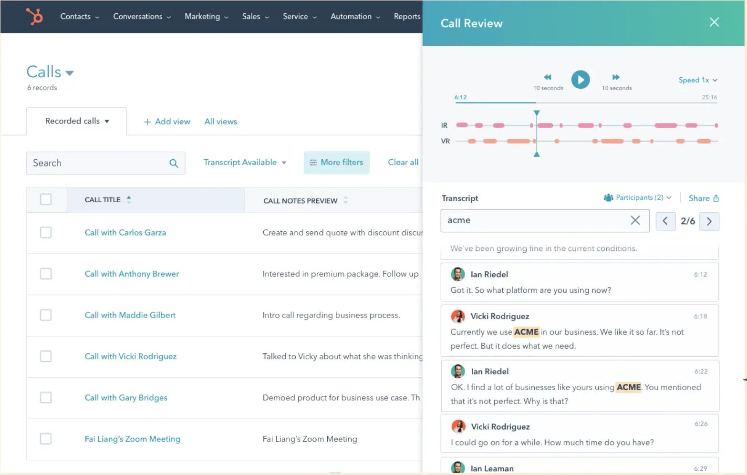This screenshot has width=747, height=475.
Task: Check the Fai Liang's Zoom Meeting row
Action: point(46,439)
